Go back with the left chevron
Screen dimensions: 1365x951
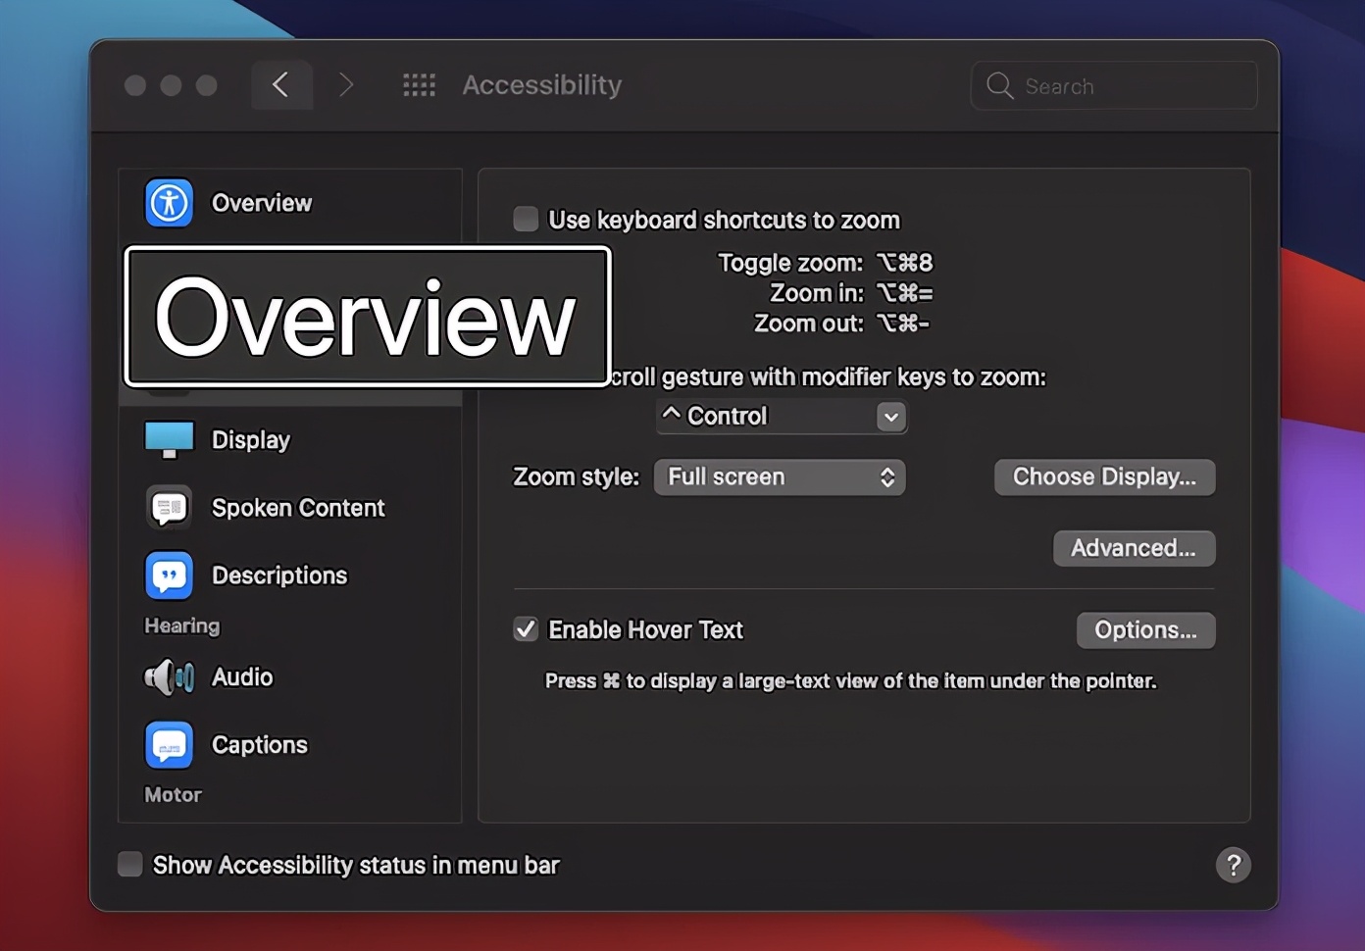[x=281, y=85]
